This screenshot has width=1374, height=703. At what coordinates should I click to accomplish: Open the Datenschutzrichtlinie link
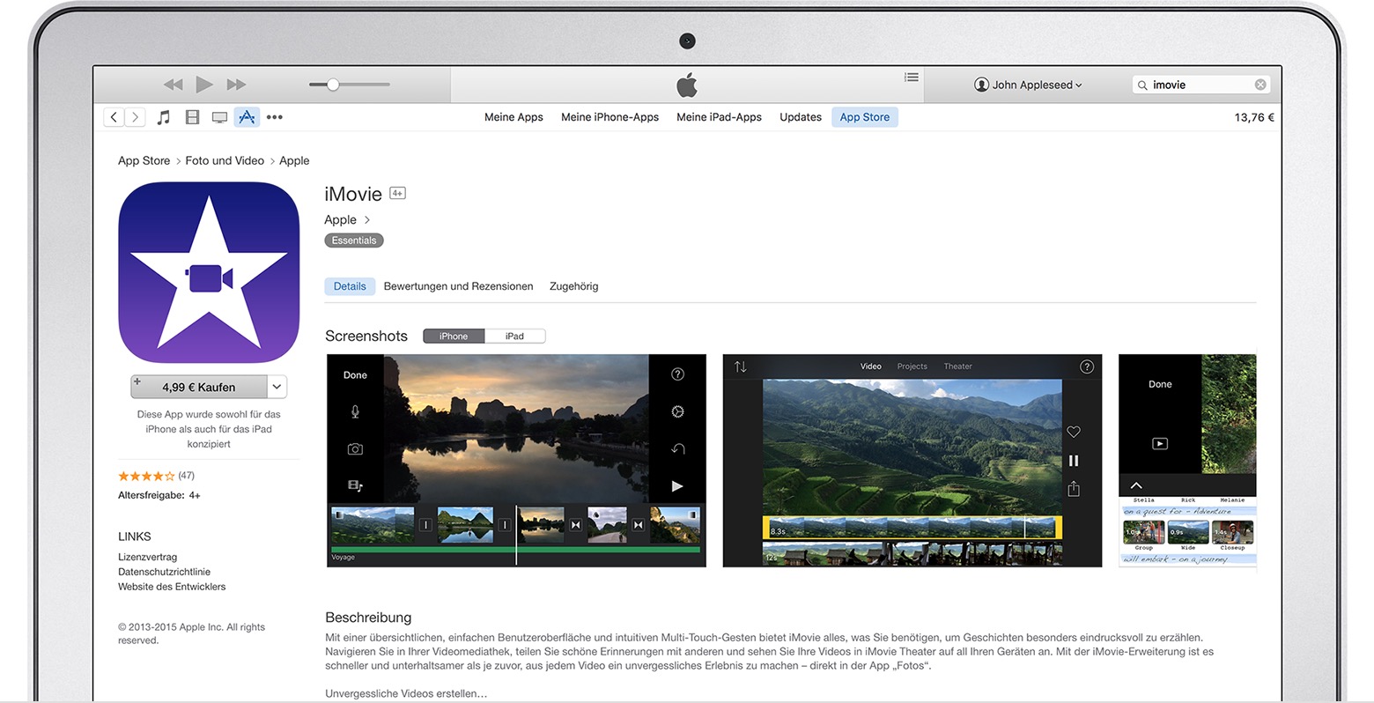(x=164, y=572)
